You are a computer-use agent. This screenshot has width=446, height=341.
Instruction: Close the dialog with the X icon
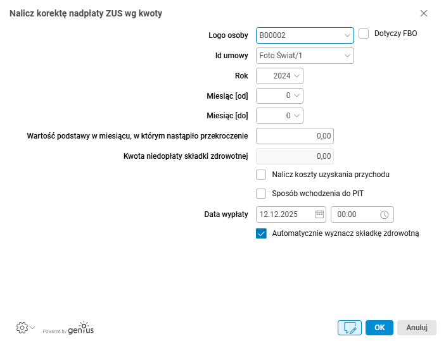[424, 13]
